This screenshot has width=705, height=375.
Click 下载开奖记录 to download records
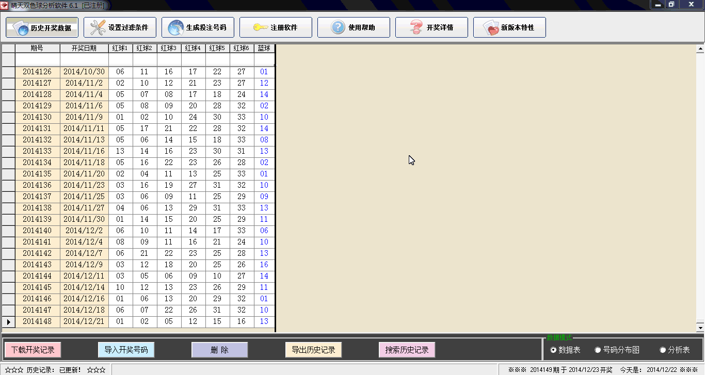click(x=33, y=349)
